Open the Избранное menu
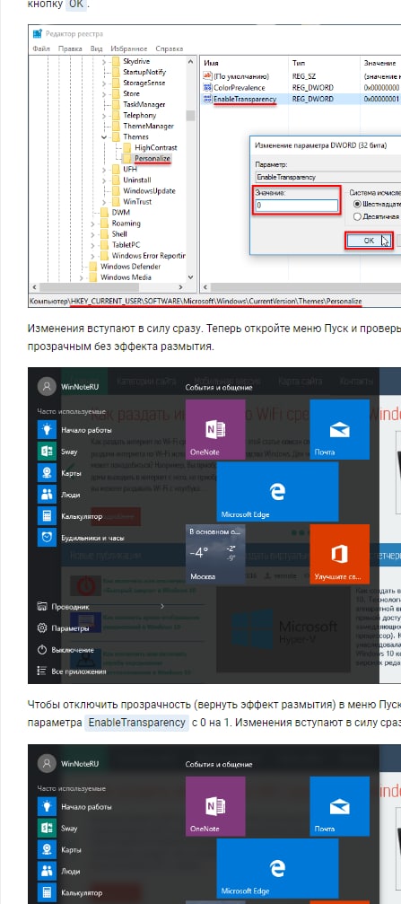Image resolution: width=401 pixels, height=904 pixels. 129,49
